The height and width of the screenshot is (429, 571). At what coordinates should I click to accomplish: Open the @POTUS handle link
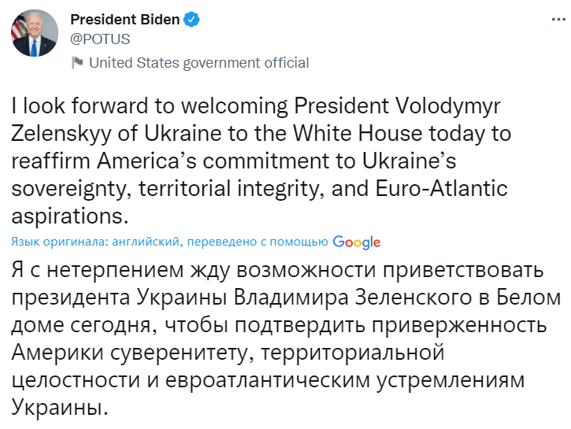coord(101,39)
